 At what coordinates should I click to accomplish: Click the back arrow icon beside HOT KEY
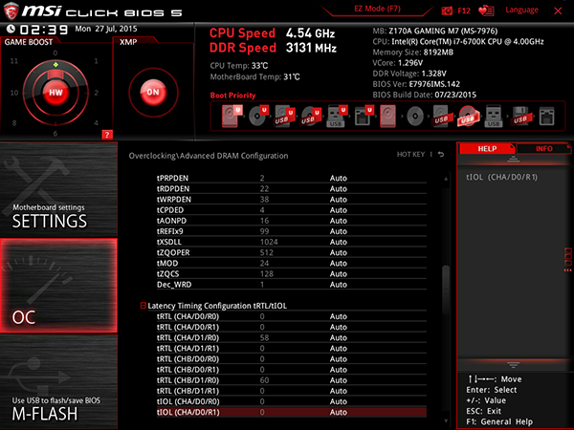coord(441,154)
